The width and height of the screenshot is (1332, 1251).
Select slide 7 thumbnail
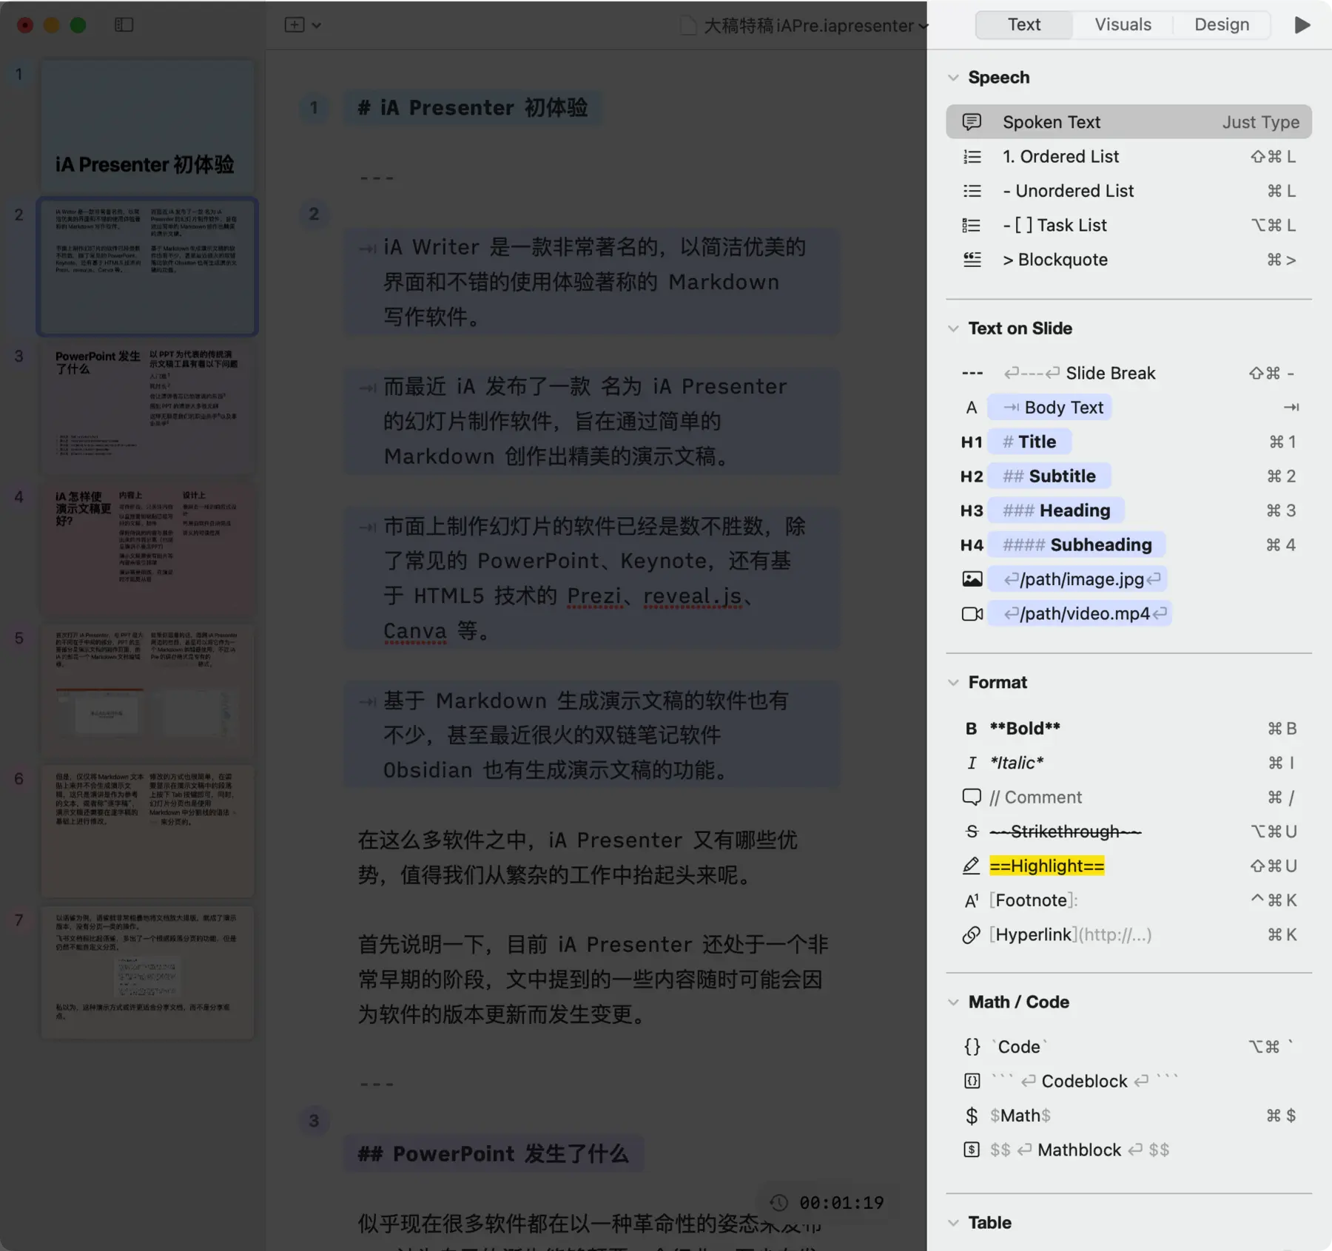(147, 972)
